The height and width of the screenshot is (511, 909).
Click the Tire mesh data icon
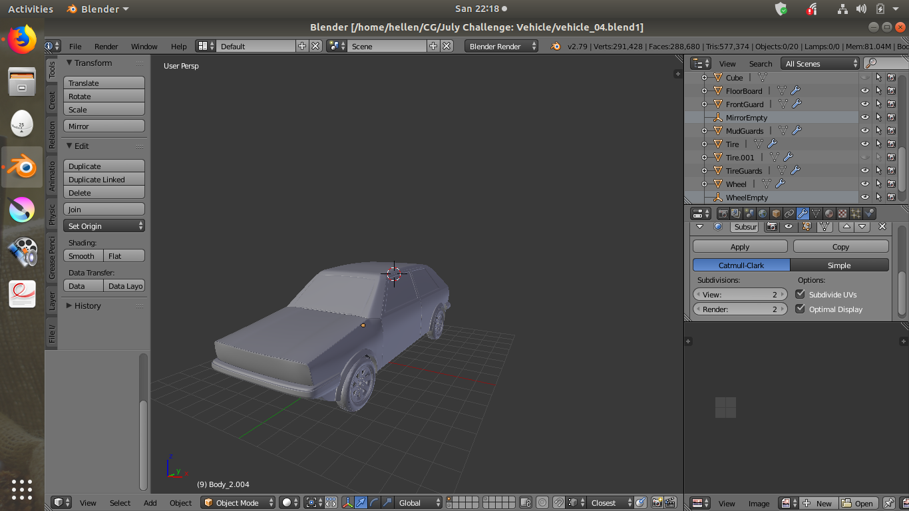click(x=759, y=144)
